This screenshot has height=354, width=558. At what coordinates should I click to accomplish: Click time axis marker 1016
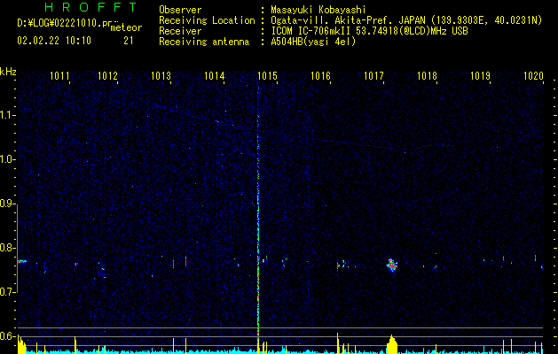coord(320,76)
